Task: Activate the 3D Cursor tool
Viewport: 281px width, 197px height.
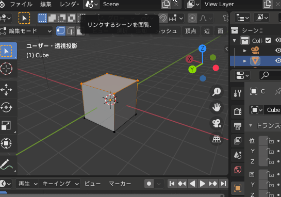Action: pyautogui.click(x=6, y=69)
